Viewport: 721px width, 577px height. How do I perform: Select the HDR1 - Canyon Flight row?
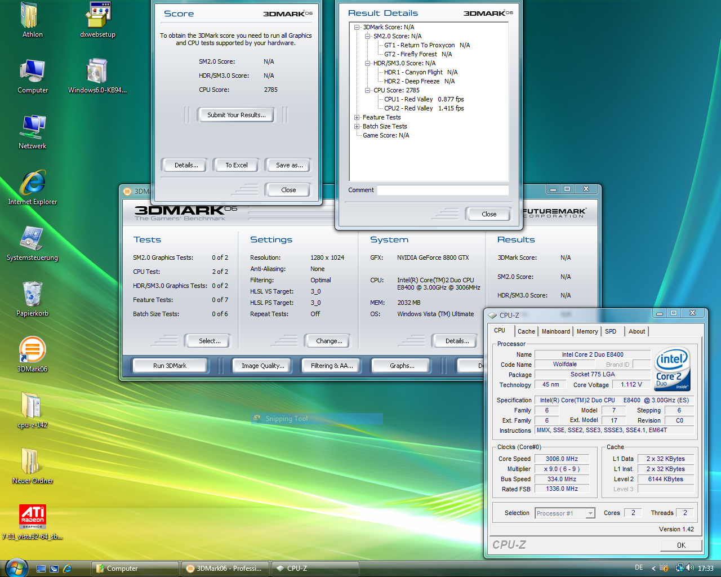pyautogui.click(x=421, y=72)
